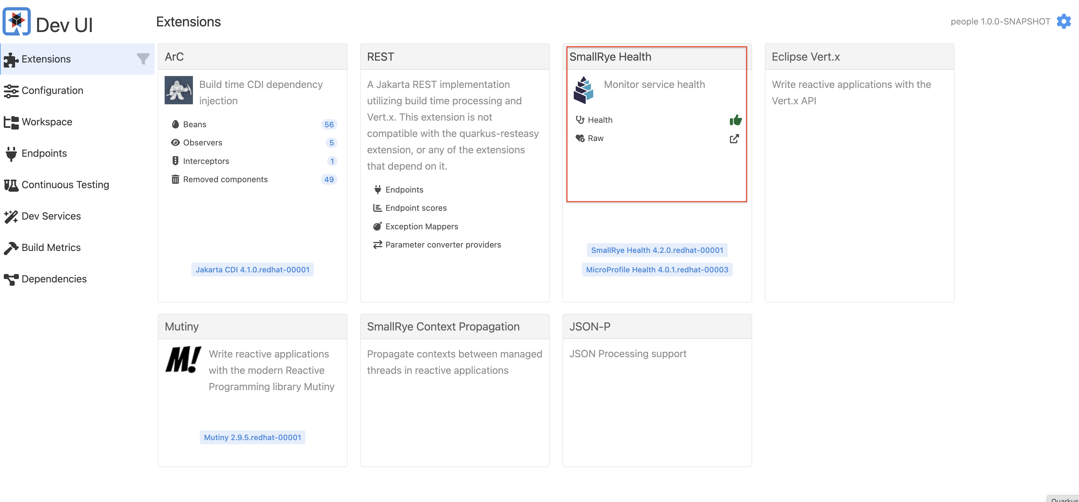Show the Dependencies view
This screenshot has width=1079, height=502.
[54, 279]
